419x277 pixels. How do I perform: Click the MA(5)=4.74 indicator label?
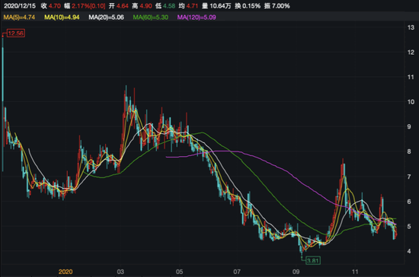coord(19,18)
